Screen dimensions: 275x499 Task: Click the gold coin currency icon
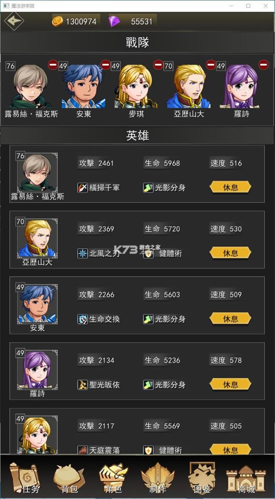click(58, 21)
